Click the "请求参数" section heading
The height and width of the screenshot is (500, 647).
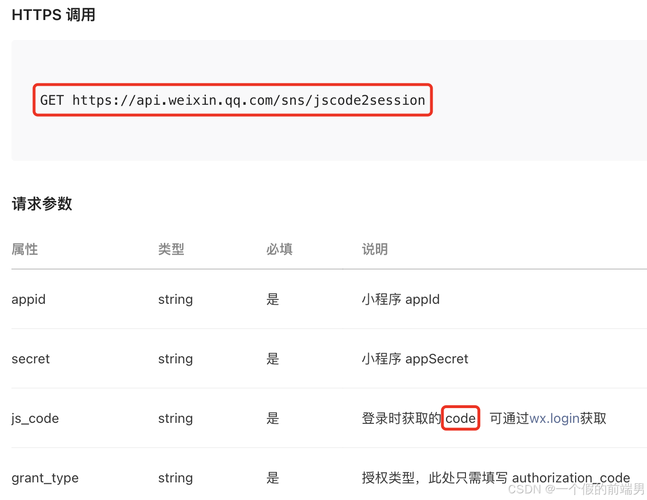[42, 204]
